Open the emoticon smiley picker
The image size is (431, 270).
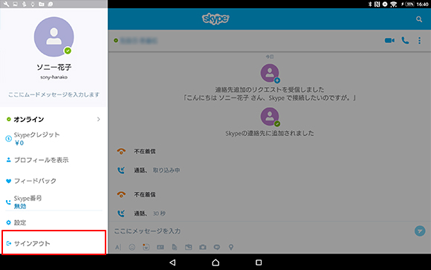click(132, 247)
